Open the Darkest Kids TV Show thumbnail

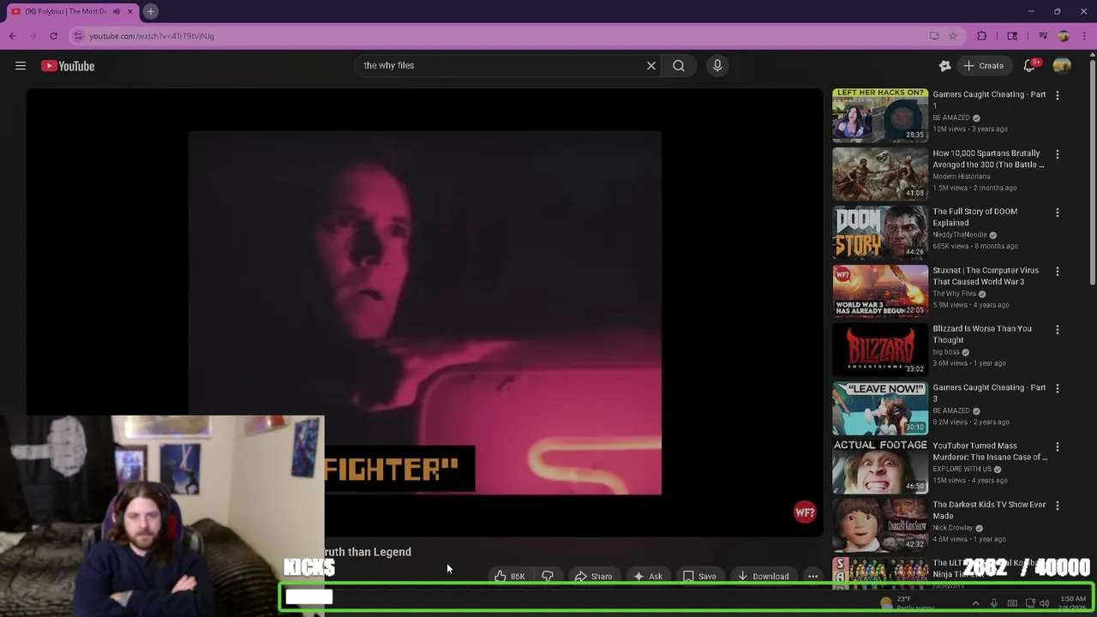coord(880,525)
